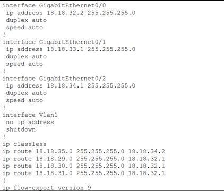
Task: Click 'speed auto' under GigabitEthernet0/0
Action: pos(24,28)
